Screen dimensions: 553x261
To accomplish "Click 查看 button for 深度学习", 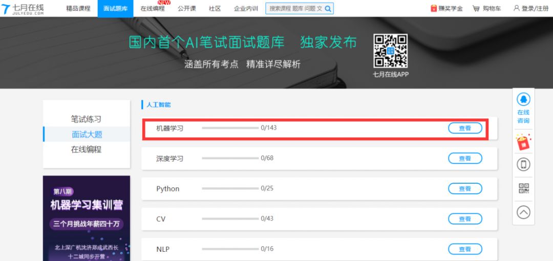I will [x=465, y=158].
